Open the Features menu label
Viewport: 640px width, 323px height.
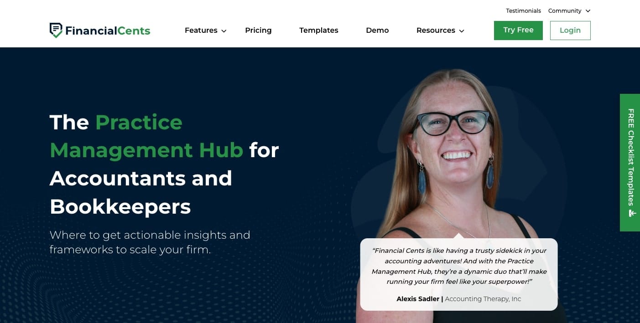click(x=201, y=31)
